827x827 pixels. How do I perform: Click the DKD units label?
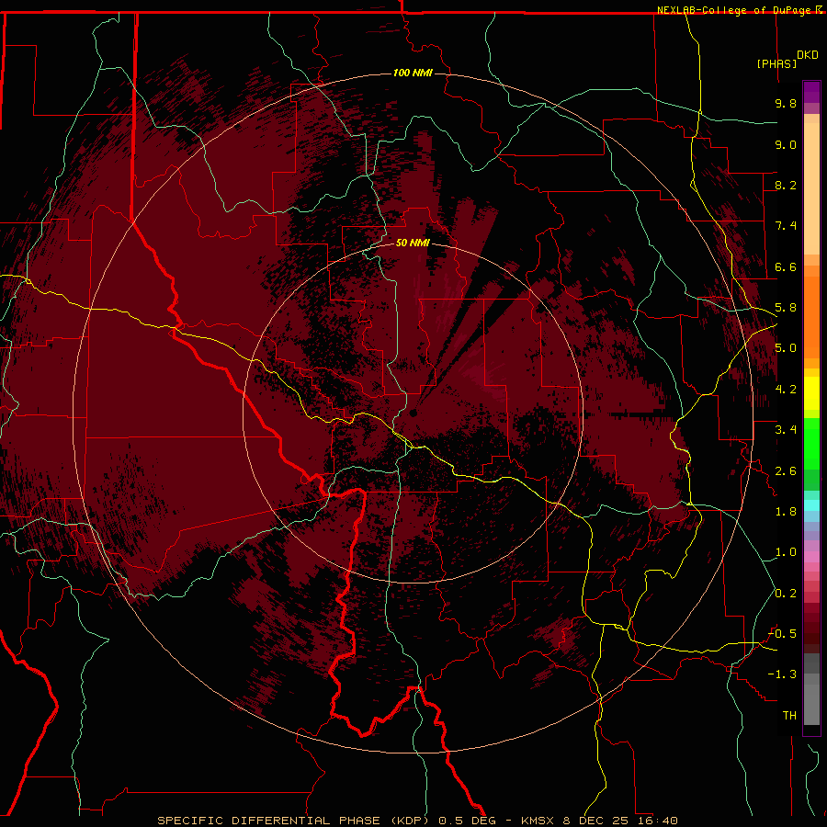point(808,55)
